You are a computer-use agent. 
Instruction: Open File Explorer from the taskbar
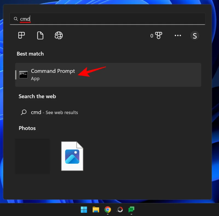point(96,209)
